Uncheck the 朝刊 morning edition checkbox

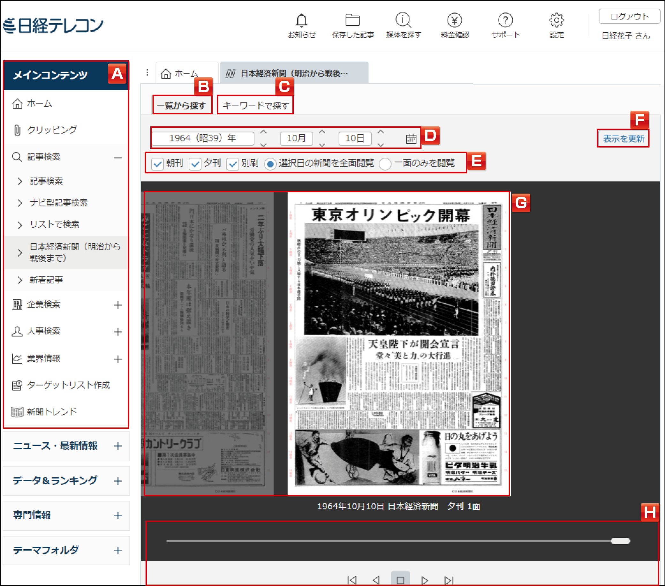point(157,163)
